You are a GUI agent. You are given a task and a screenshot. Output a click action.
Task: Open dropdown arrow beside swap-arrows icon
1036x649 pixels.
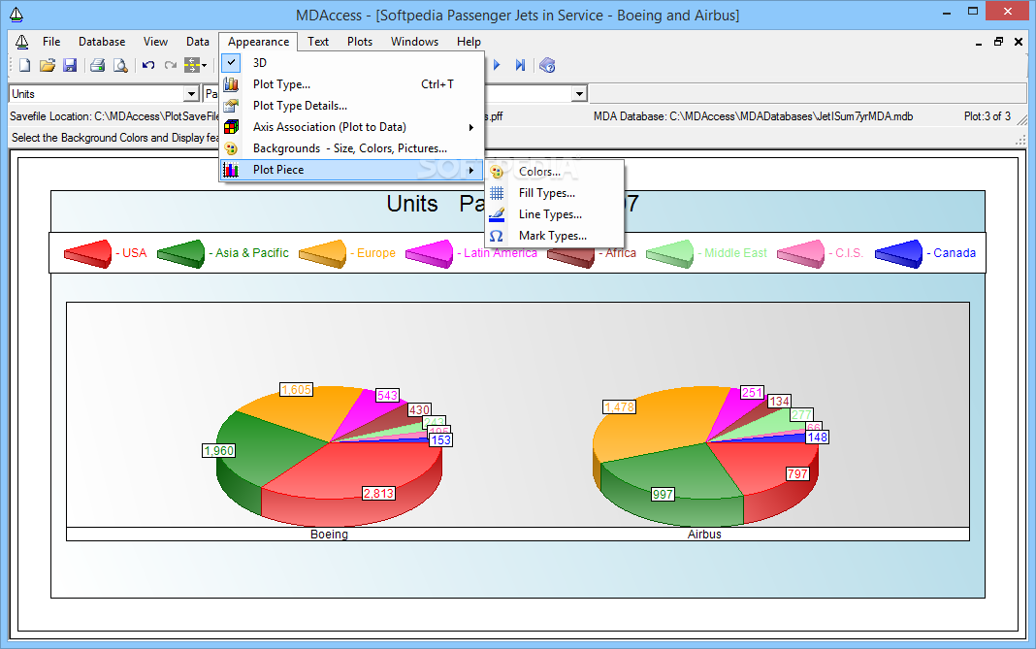[204, 65]
